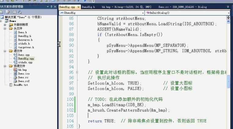The height and width of the screenshot is (129, 233).
Task: Select stdafx.cpp in the tree
Action: (25, 63)
